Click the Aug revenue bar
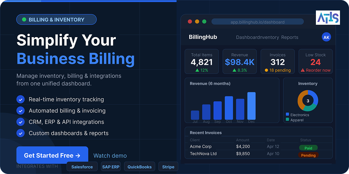Viewport: 349px width, 174px height. point(206,112)
